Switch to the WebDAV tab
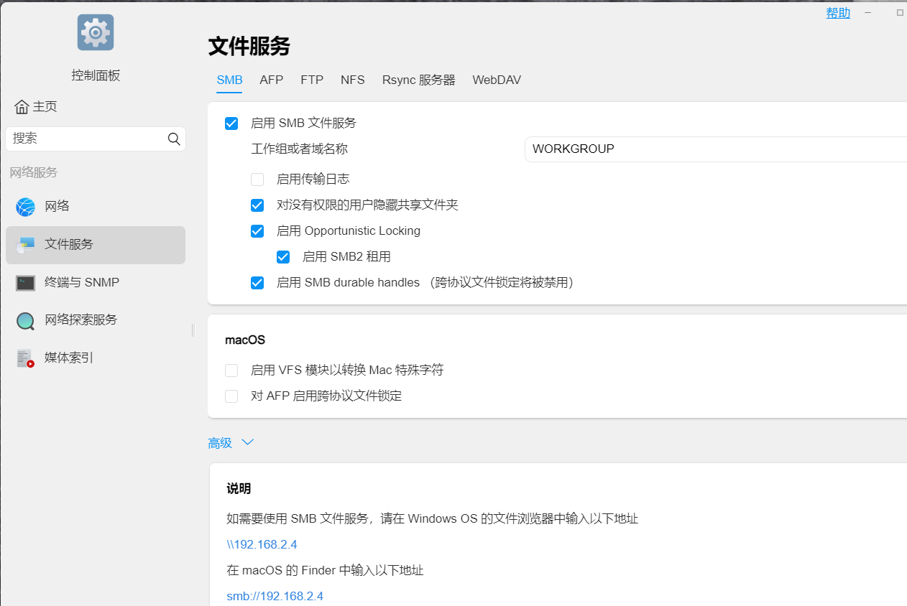The height and width of the screenshot is (606, 907). pos(497,80)
